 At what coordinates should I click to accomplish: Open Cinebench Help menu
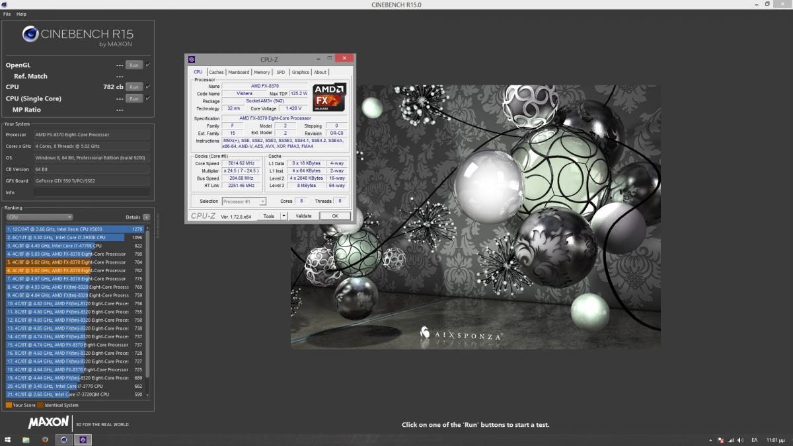tap(22, 14)
